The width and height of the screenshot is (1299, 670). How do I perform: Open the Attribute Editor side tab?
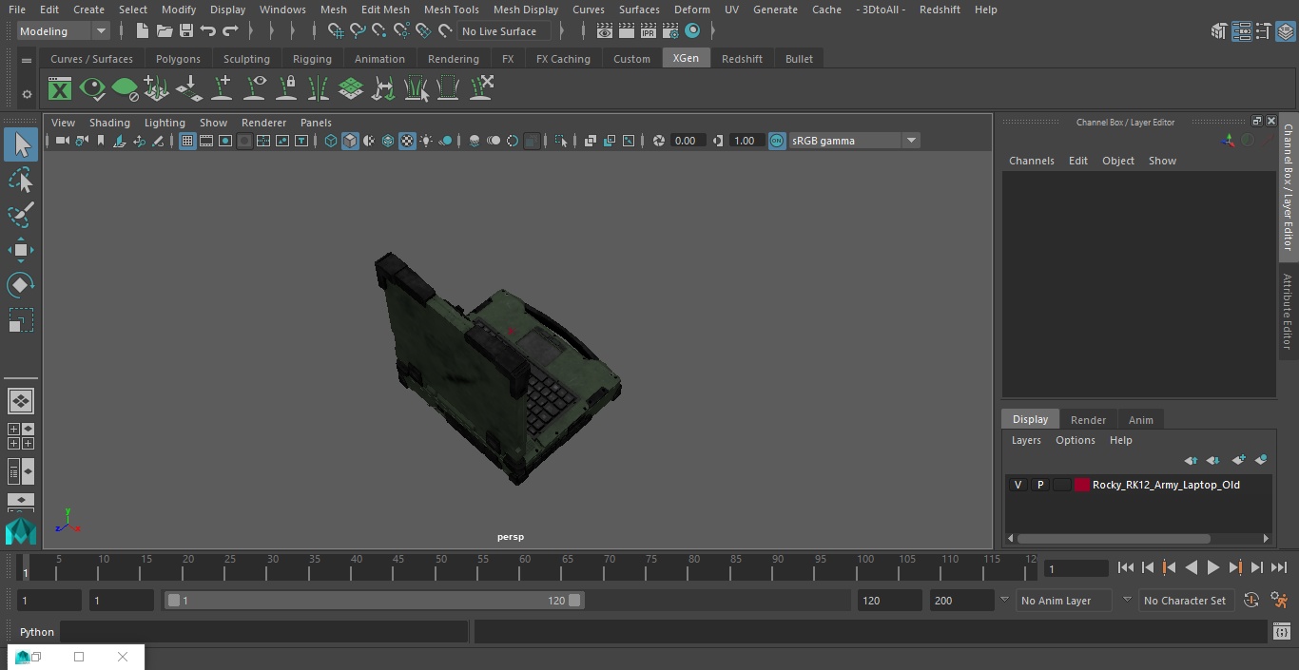click(x=1288, y=312)
